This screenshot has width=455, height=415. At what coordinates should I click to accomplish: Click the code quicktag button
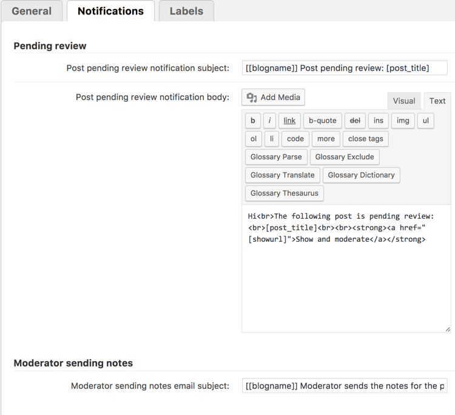click(x=295, y=139)
